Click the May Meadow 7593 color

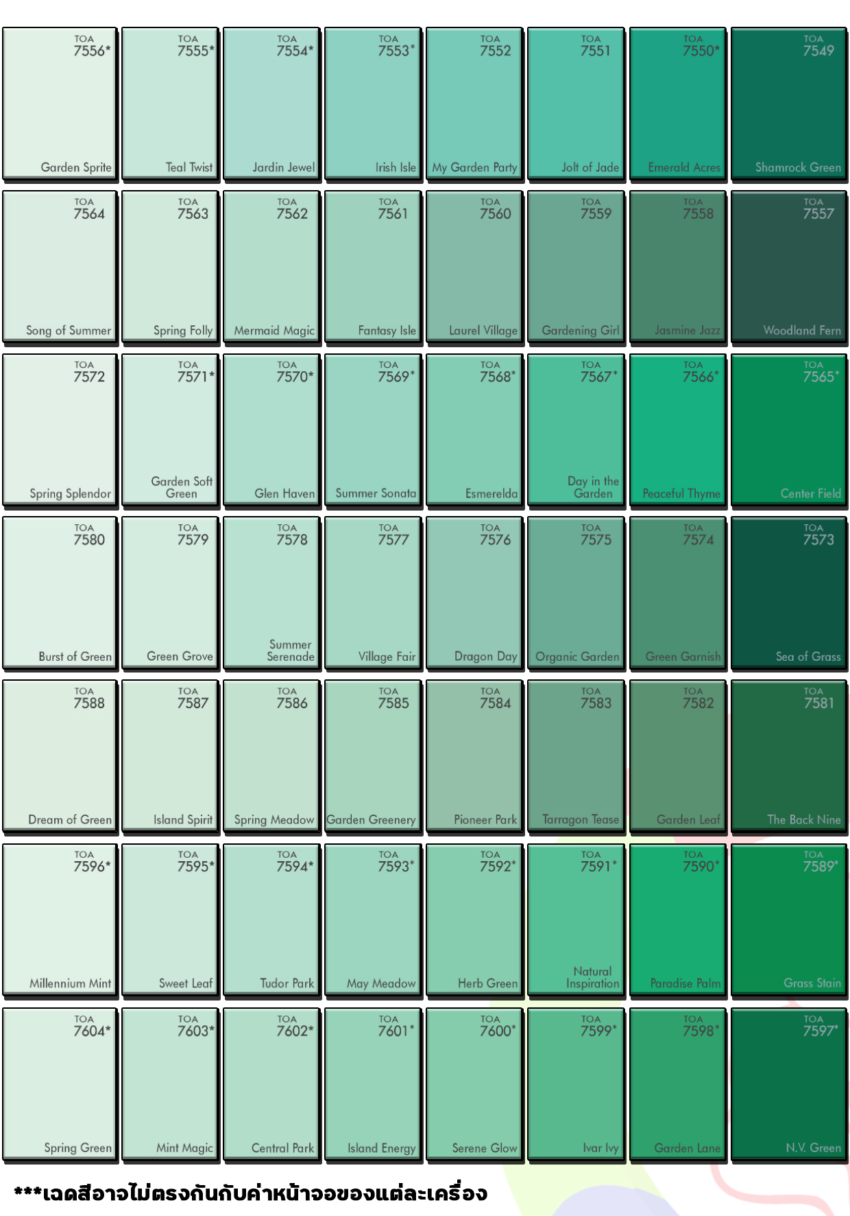click(x=373, y=920)
